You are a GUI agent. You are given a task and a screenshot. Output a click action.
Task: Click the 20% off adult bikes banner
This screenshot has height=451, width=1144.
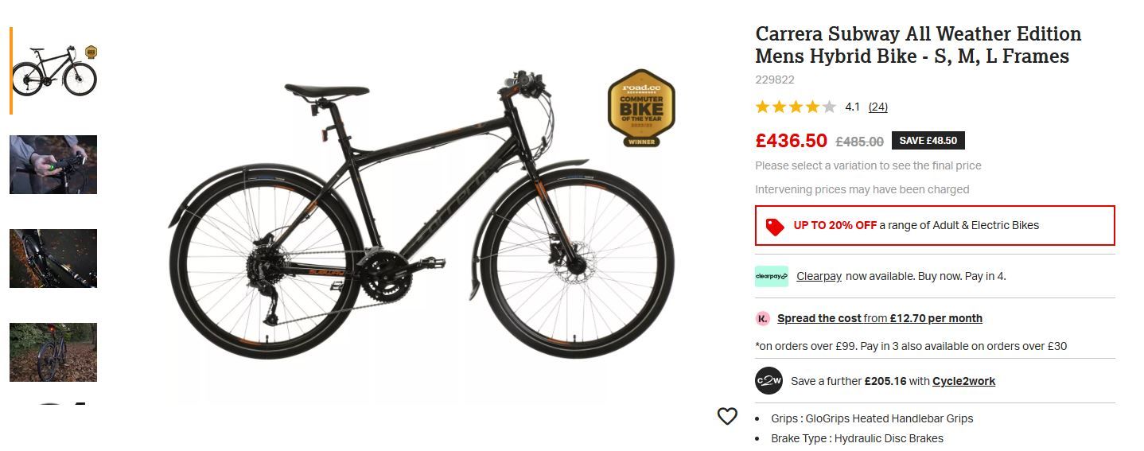point(934,226)
